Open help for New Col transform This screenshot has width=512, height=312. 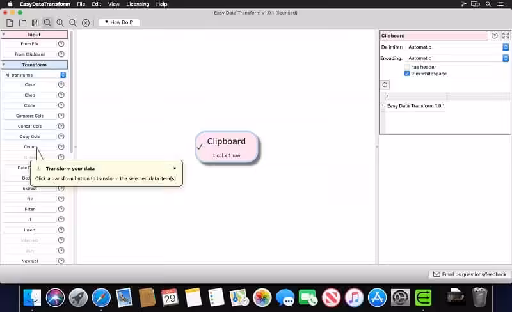[61, 261]
